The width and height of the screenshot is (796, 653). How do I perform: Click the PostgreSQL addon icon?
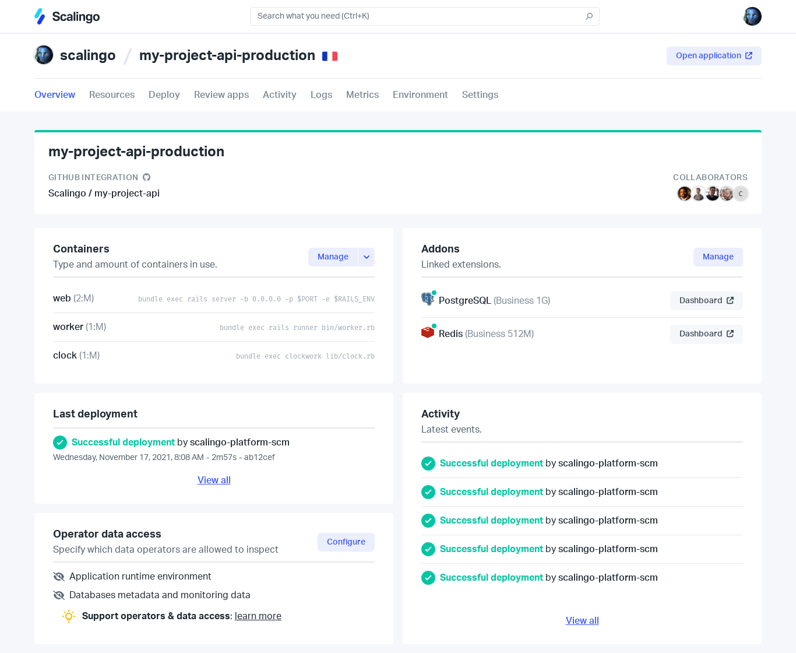tap(428, 300)
